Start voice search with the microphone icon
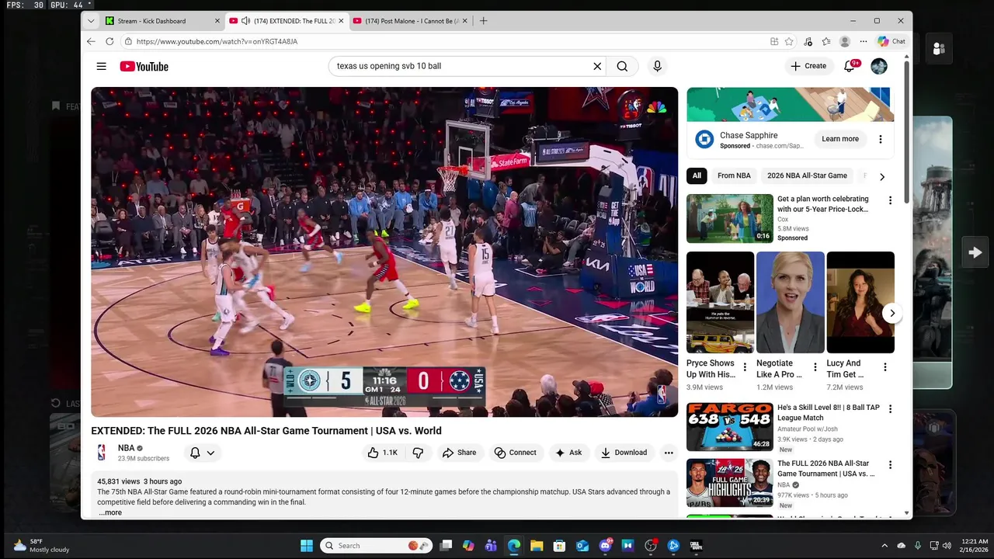 (657, 66)
